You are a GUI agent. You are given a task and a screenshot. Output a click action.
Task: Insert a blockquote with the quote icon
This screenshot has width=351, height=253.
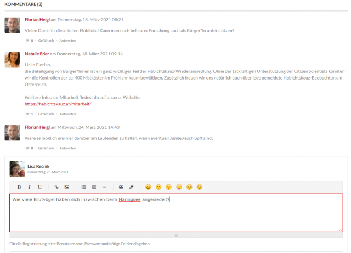(x=121, y=187)
